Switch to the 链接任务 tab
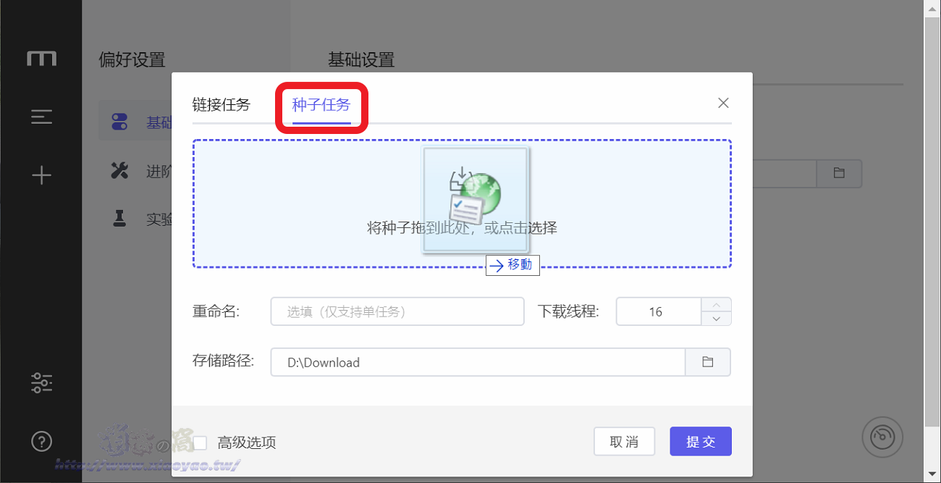The width and height of the screenshot is (941, 483). (x=221, y=104)
